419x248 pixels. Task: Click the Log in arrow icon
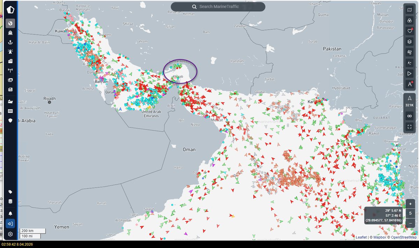(10, 224)
